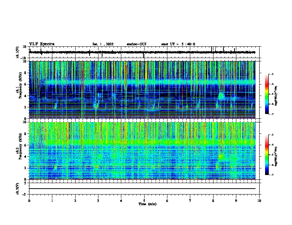Click the "5" tick on ch.3(V) axis
292x225 pixels.
point(26,183)
